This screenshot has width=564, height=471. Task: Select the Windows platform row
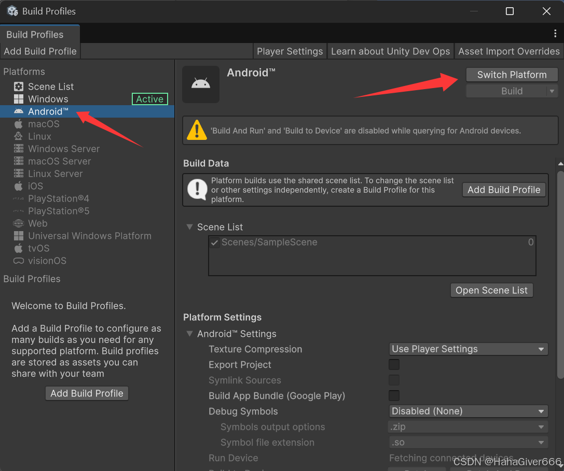pos(87,99)
